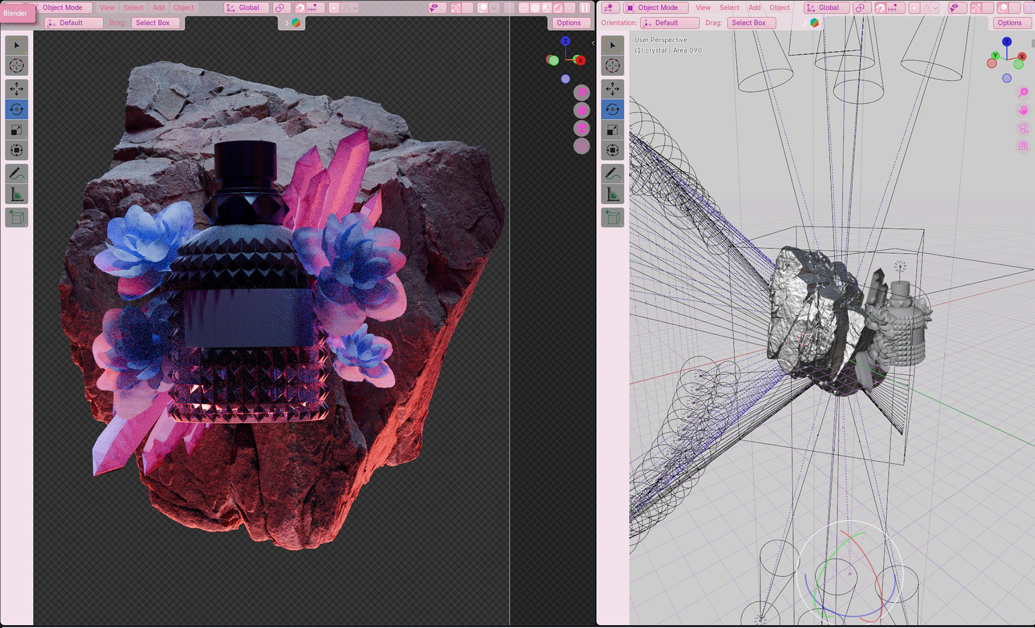Click Options button in left viewport
The image size is (1035, 628).
(569, 23)
